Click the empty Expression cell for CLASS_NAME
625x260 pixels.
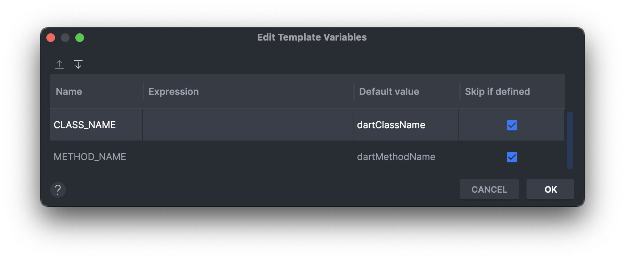pos(248,125)
